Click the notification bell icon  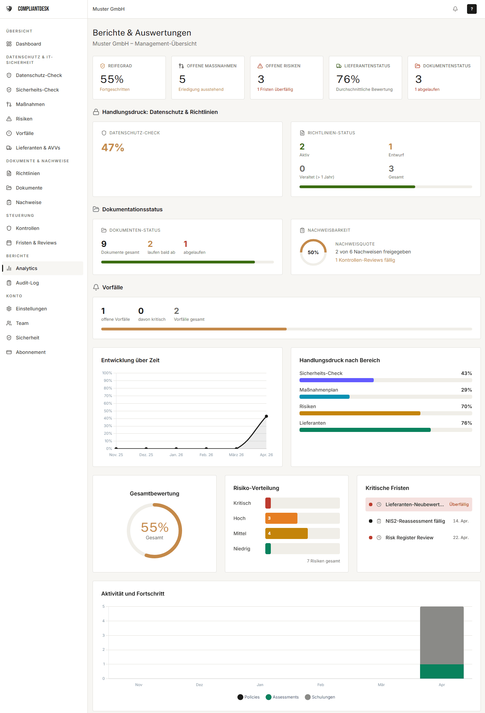(455, 9)
